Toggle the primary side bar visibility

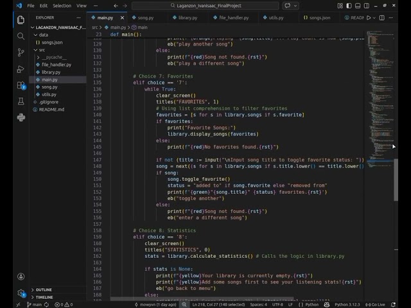coord(349,6)
